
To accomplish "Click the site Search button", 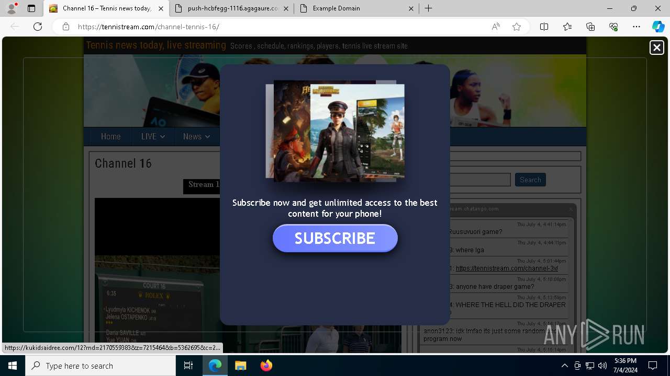I will click(x=530, y=180).
